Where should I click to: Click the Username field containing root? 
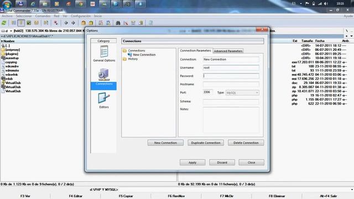coord(231,67)
